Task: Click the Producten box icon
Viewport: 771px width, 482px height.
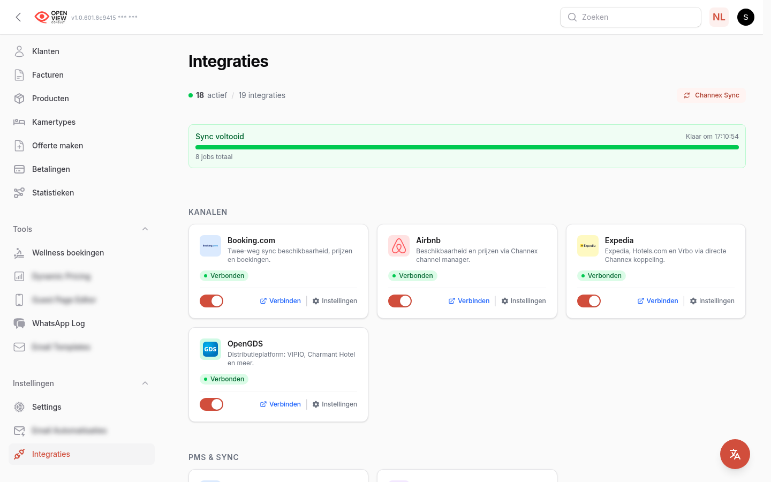Action: (x=19, y=99)
